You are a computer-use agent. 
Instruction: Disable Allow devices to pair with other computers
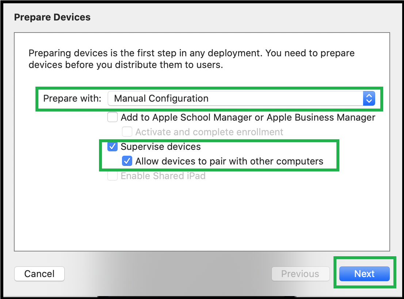tap(127, 161)
